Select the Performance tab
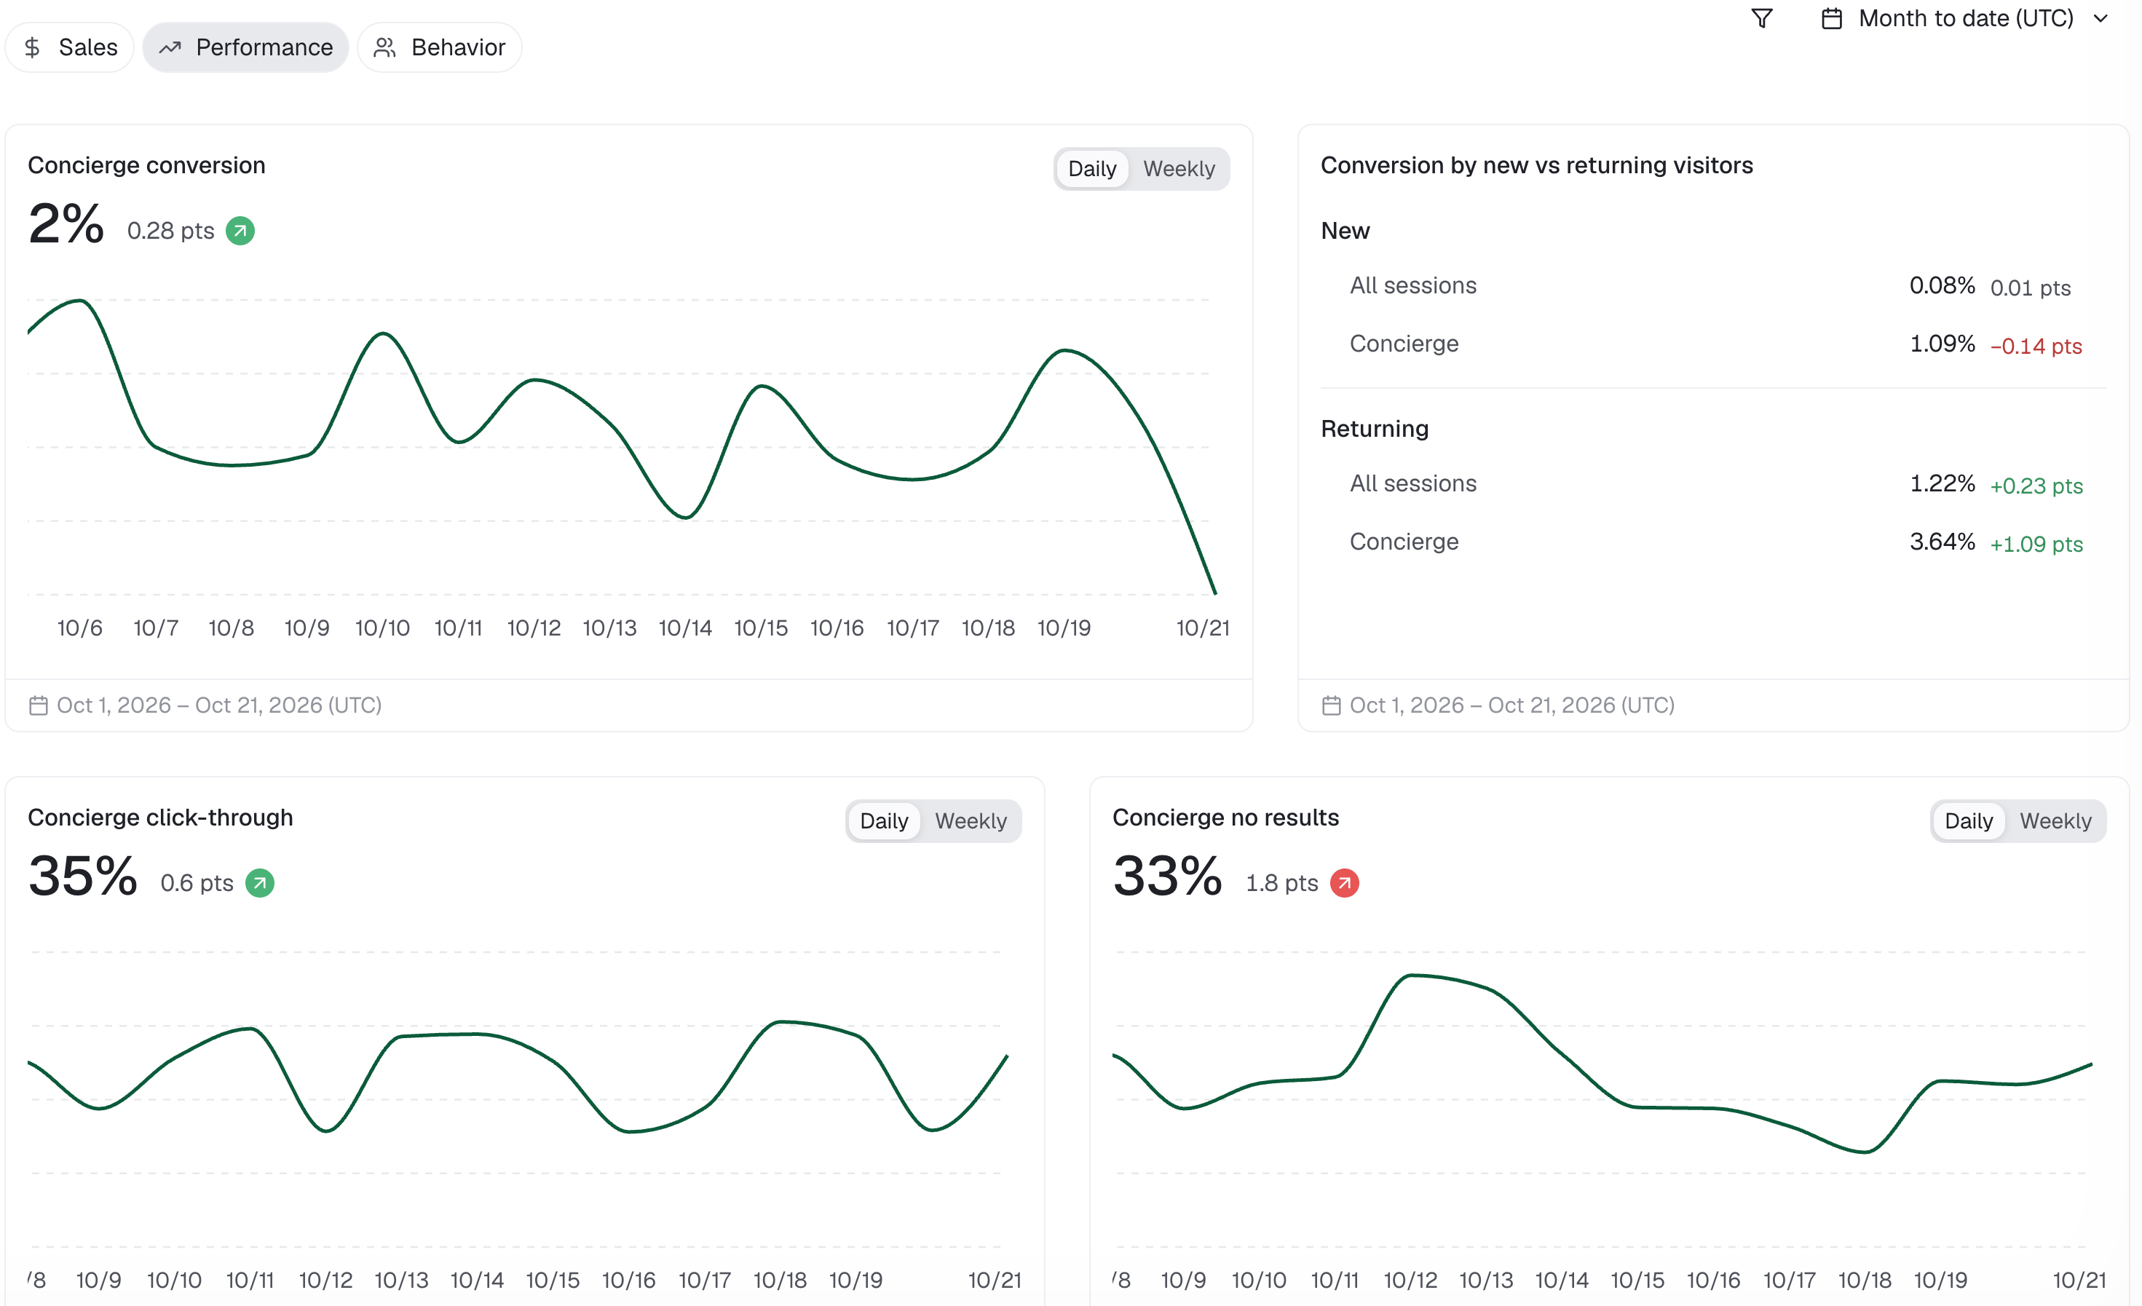Image resolution: width=2142 pixels, height=1306 pixels. [246, 47]
